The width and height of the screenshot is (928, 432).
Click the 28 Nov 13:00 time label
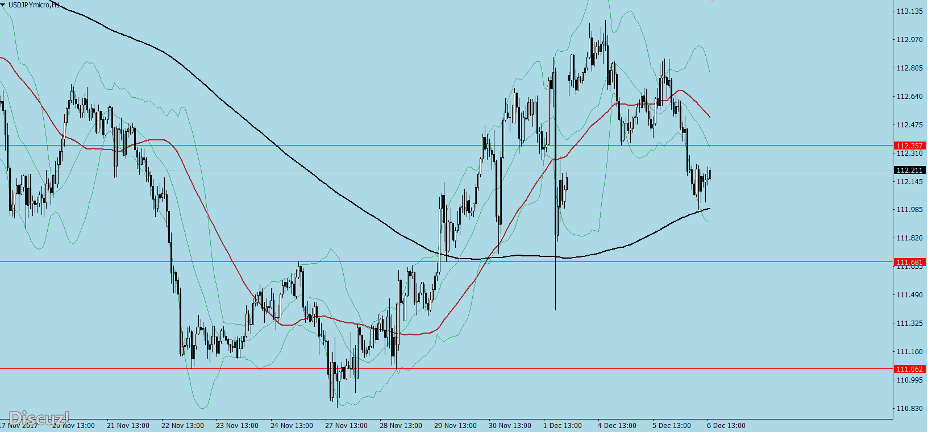[401, 425]
